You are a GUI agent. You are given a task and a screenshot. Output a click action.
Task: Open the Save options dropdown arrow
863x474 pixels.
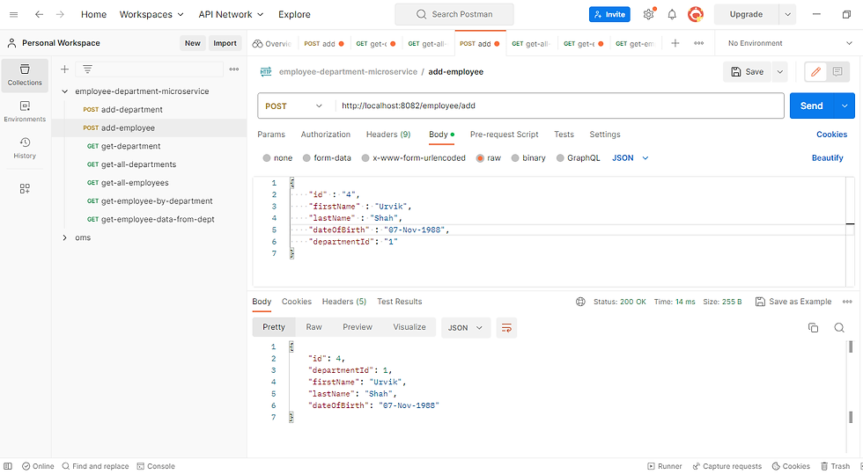tap(780, 71)
